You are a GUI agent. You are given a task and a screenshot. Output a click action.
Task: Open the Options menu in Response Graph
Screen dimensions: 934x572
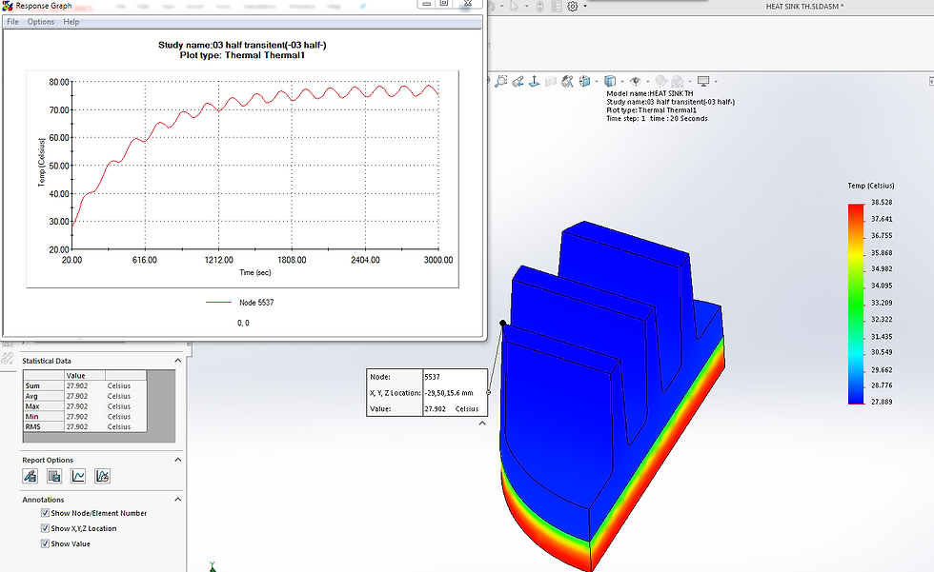point(39,21)
